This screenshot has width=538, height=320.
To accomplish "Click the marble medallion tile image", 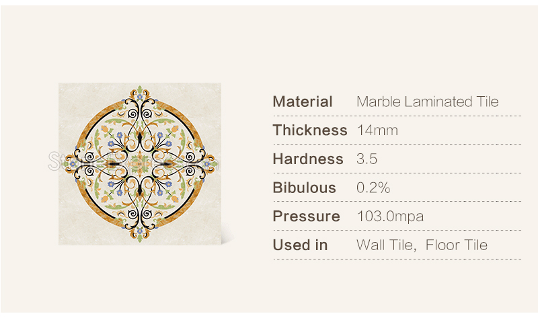I will coord(140,164).
